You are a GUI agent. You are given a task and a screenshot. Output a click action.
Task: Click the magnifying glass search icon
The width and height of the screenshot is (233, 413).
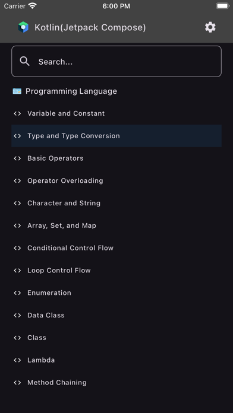25,61
